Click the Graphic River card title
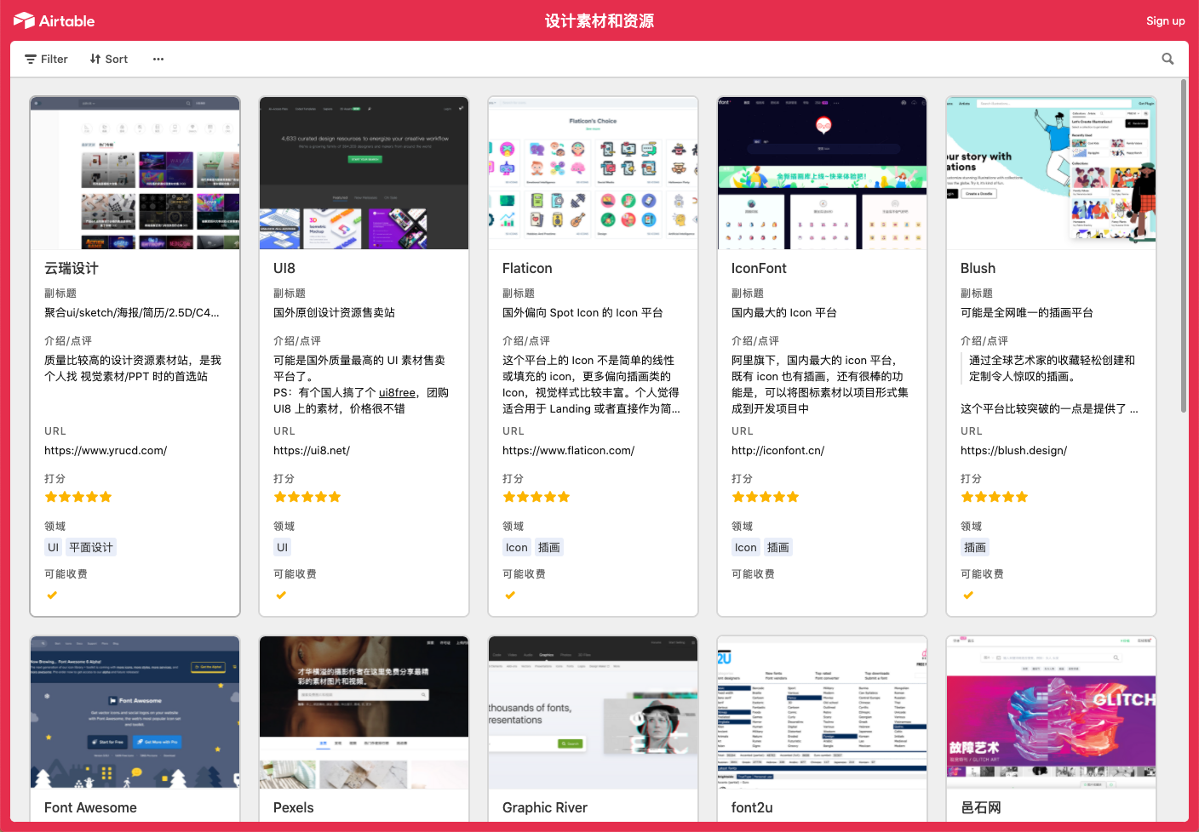 pyautogui.click(x=545, y=807)
